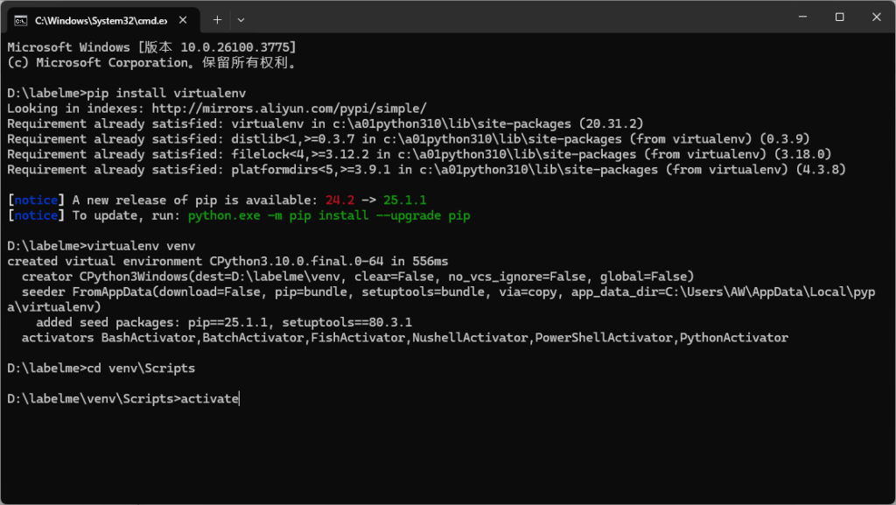The height and width of the screenshot is (505, 896).
Task: Expand the new tab profile dropdown
Action: [241, 20]
